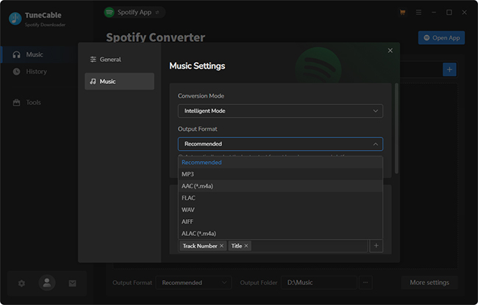
Task: Switch to the Music settings tab
Action: pos(119,82)
